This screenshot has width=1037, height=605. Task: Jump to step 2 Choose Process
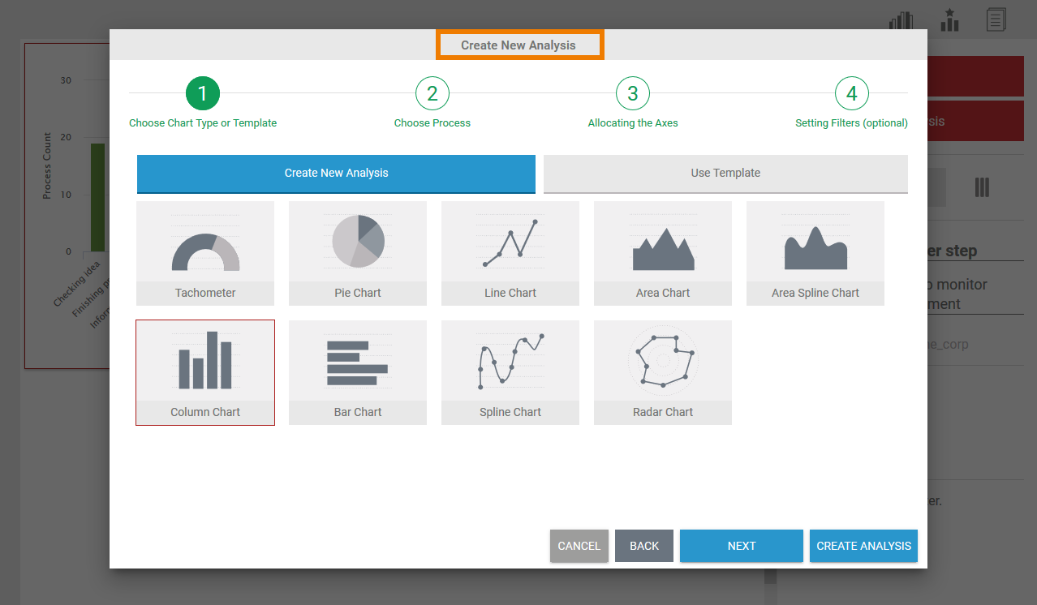pyautogui.click(x=432, y=94)
